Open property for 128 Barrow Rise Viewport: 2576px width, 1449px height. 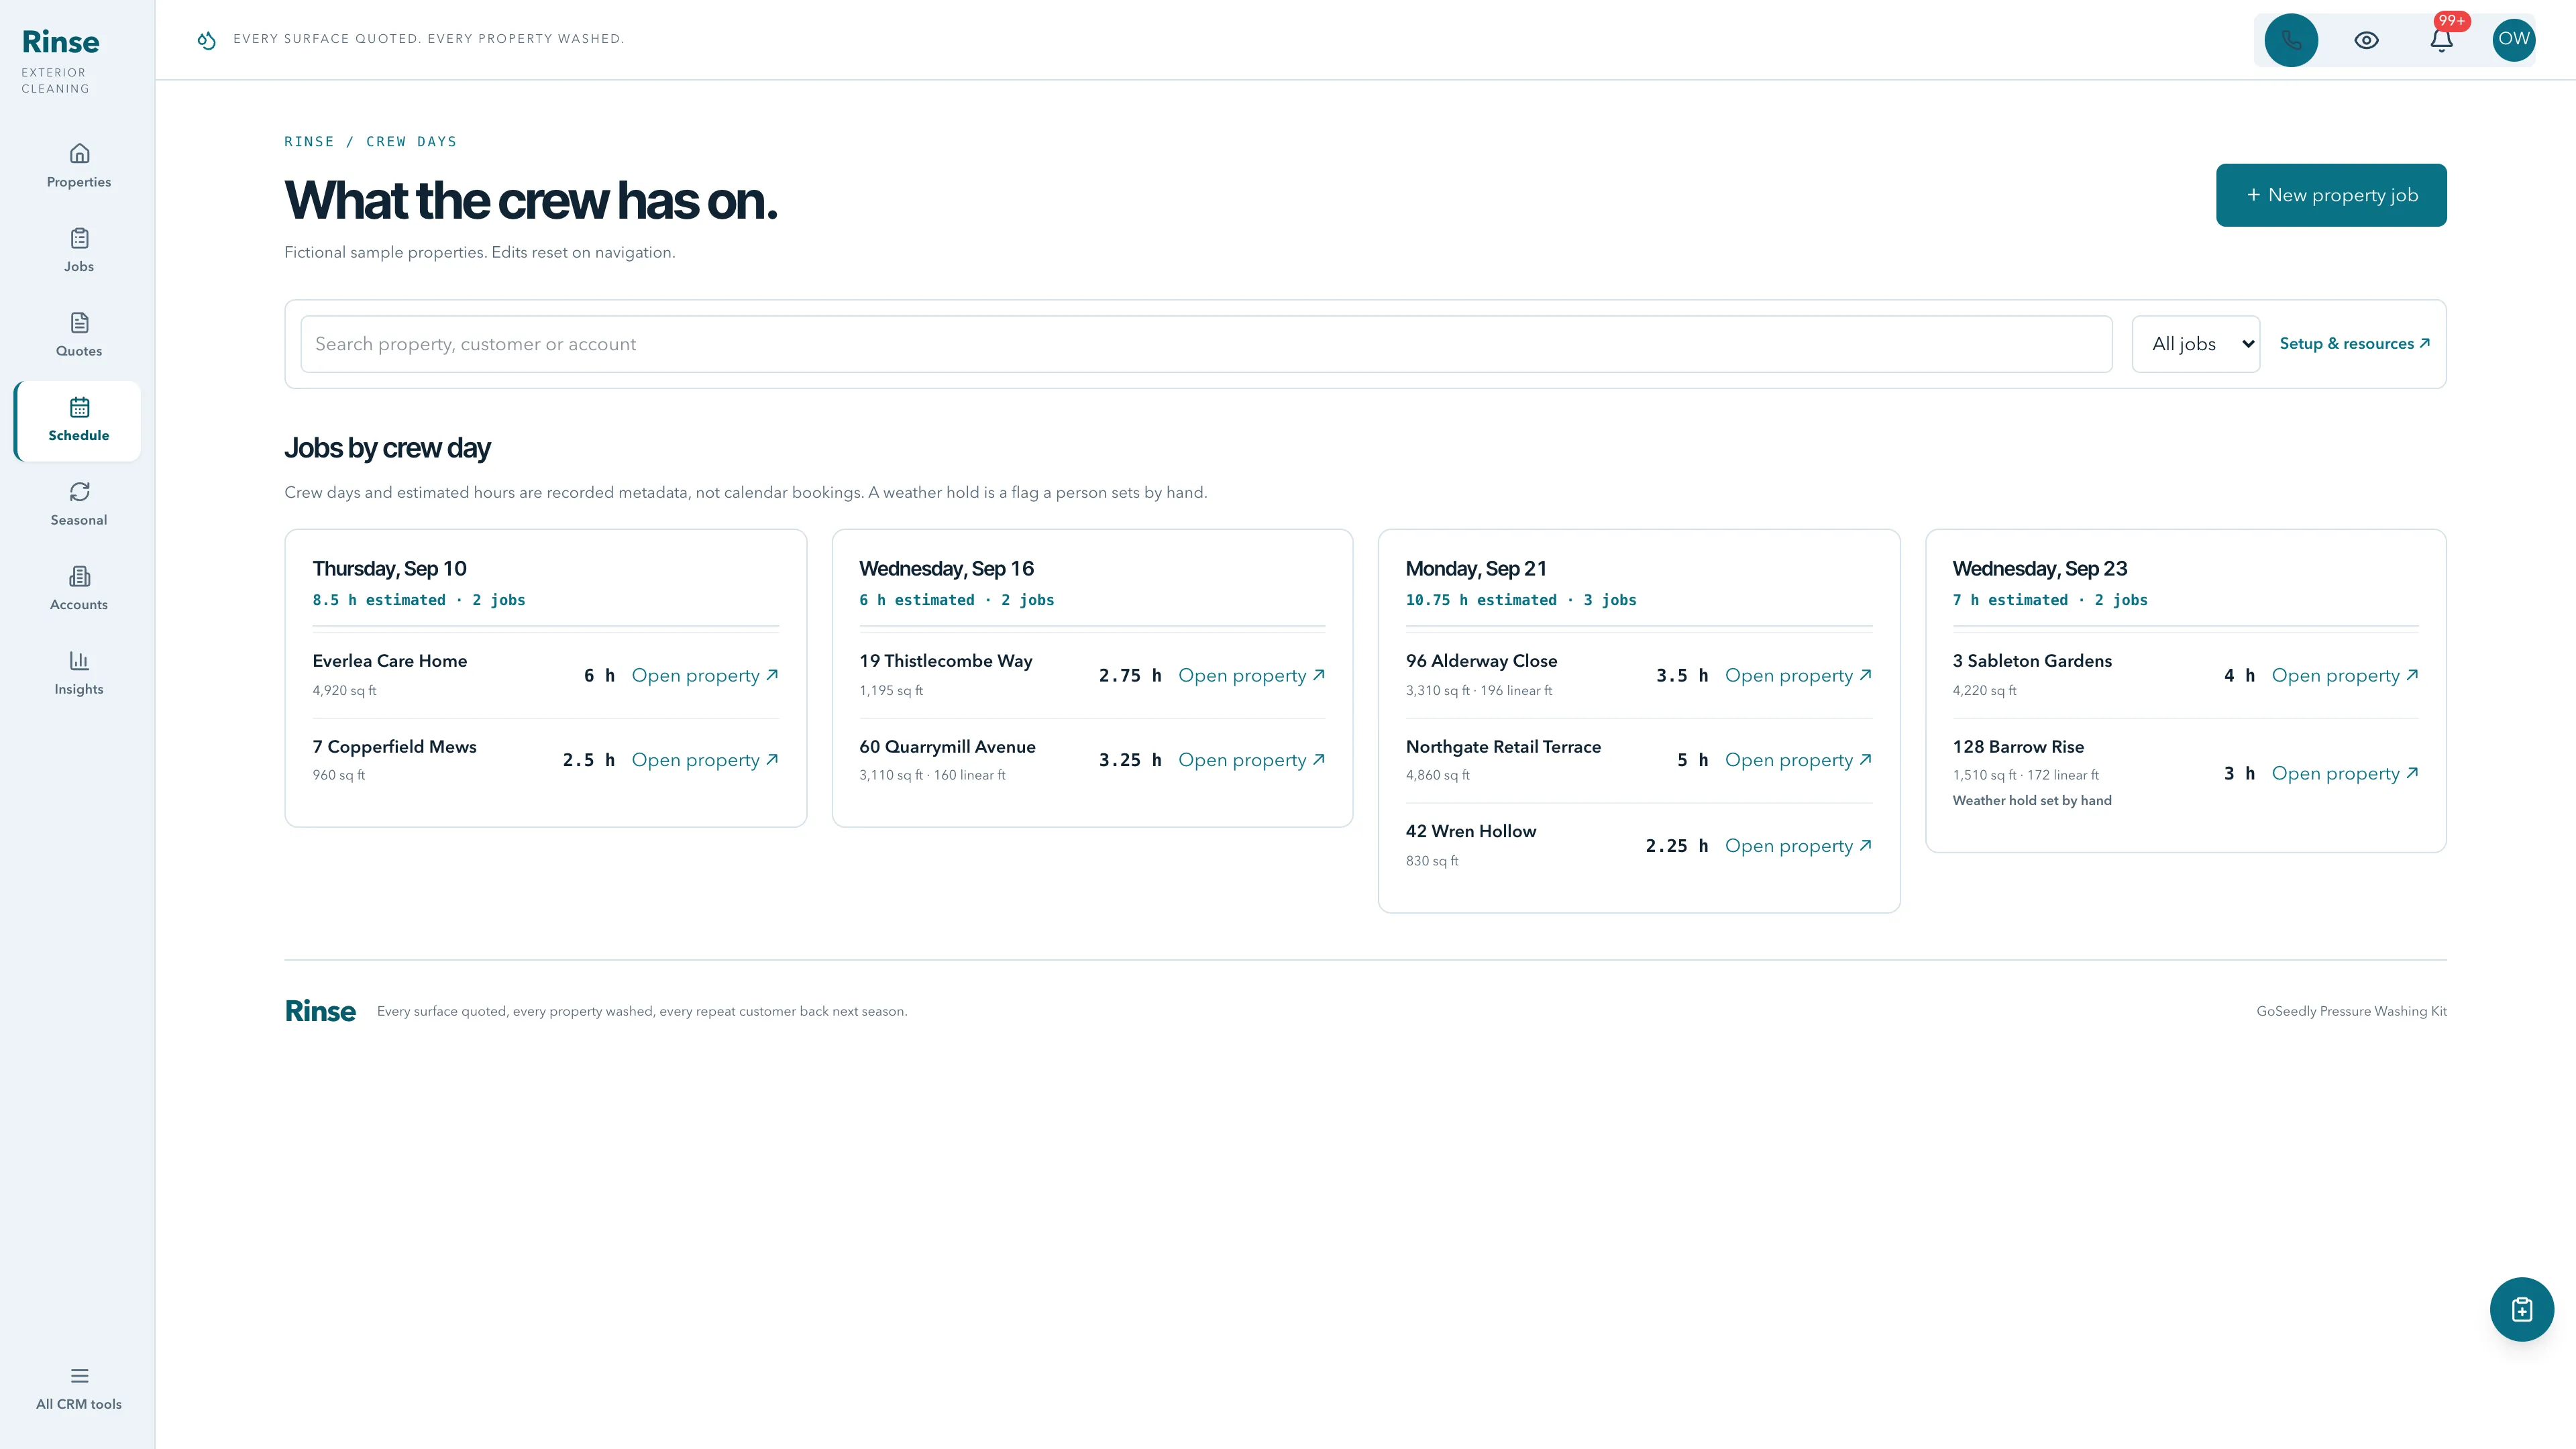click(x=2345, y=773)
